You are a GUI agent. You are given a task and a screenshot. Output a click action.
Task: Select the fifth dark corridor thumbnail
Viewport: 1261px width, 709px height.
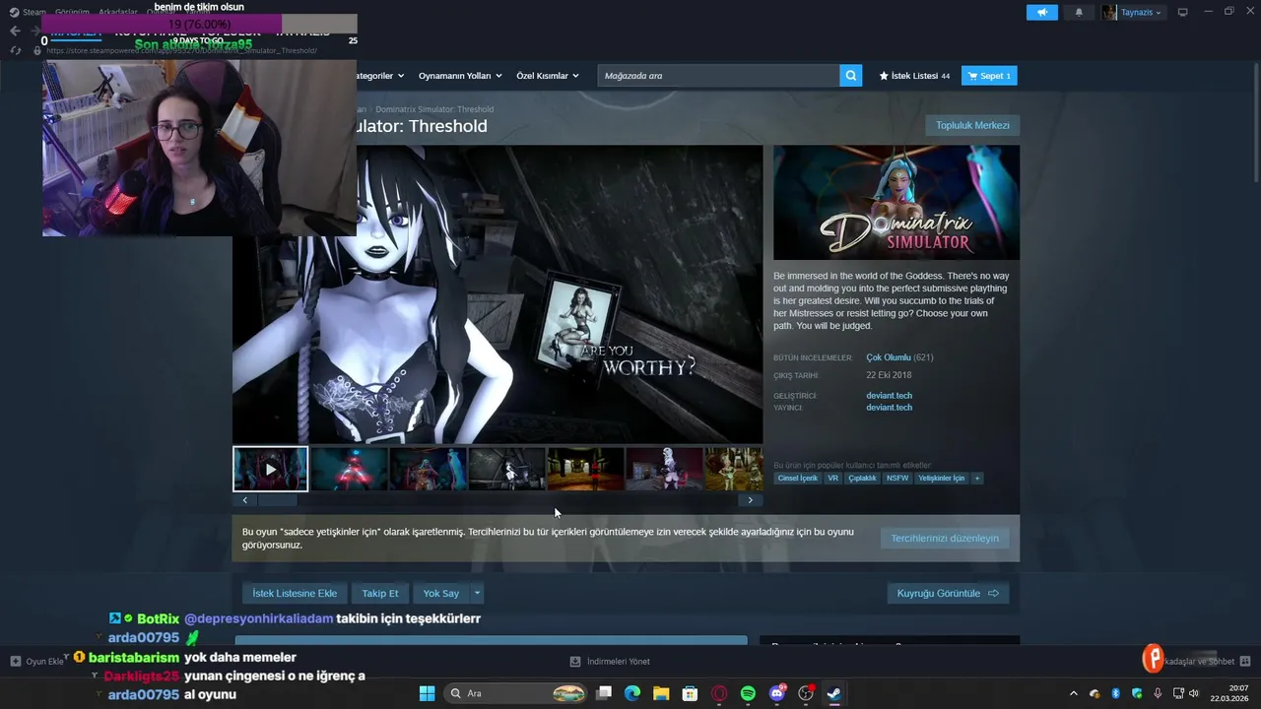(x=585, y=470)
